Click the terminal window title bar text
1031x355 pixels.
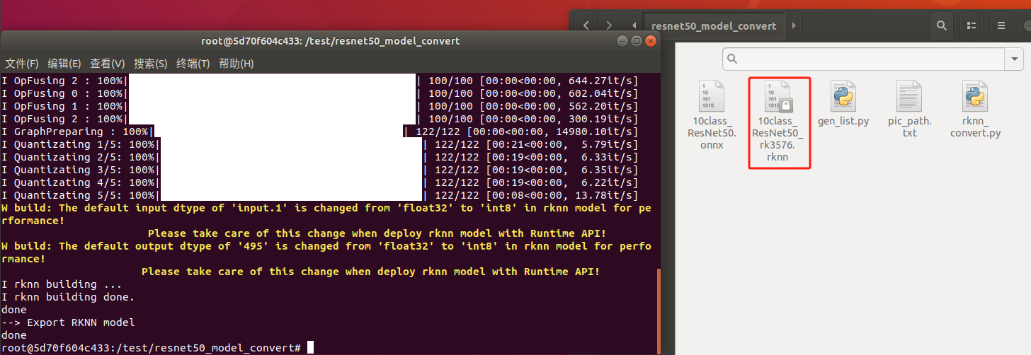tap(331, 41)
